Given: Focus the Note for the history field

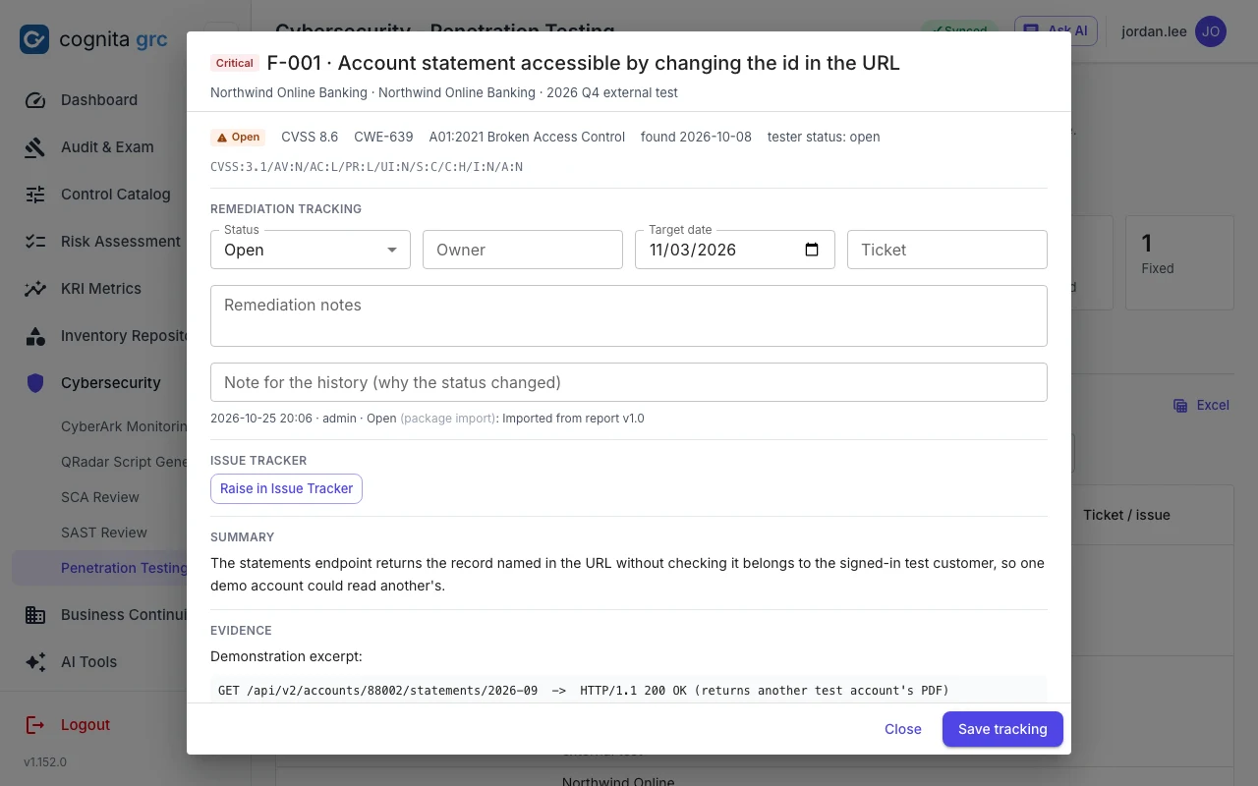Looking at the screenshot, I should (629, 382).
